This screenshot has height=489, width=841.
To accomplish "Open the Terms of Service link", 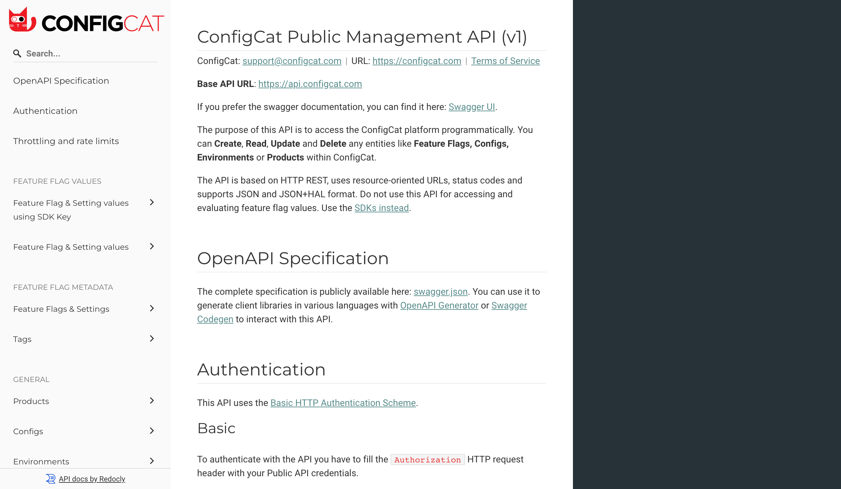I will [x=505, y=61].
